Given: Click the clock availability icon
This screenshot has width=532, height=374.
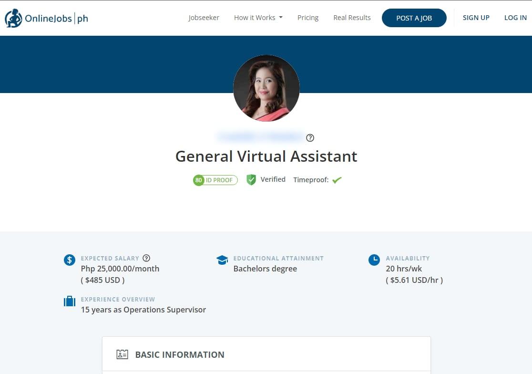Looking at the screenshot, I should pos(374,260).
